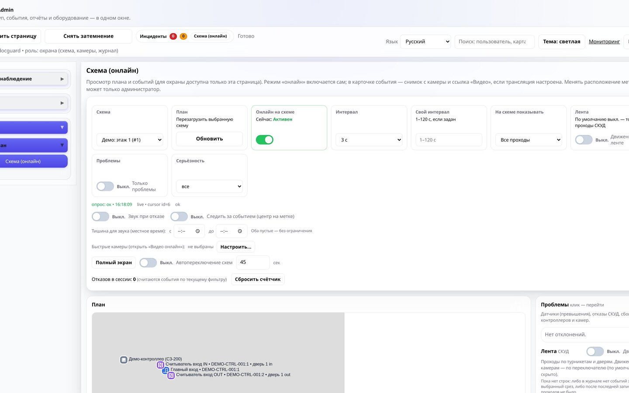The image size is (629, 393).
Task: Toggle Только проблемы switch
Action: pyautogui.click(x=105, y=186)
